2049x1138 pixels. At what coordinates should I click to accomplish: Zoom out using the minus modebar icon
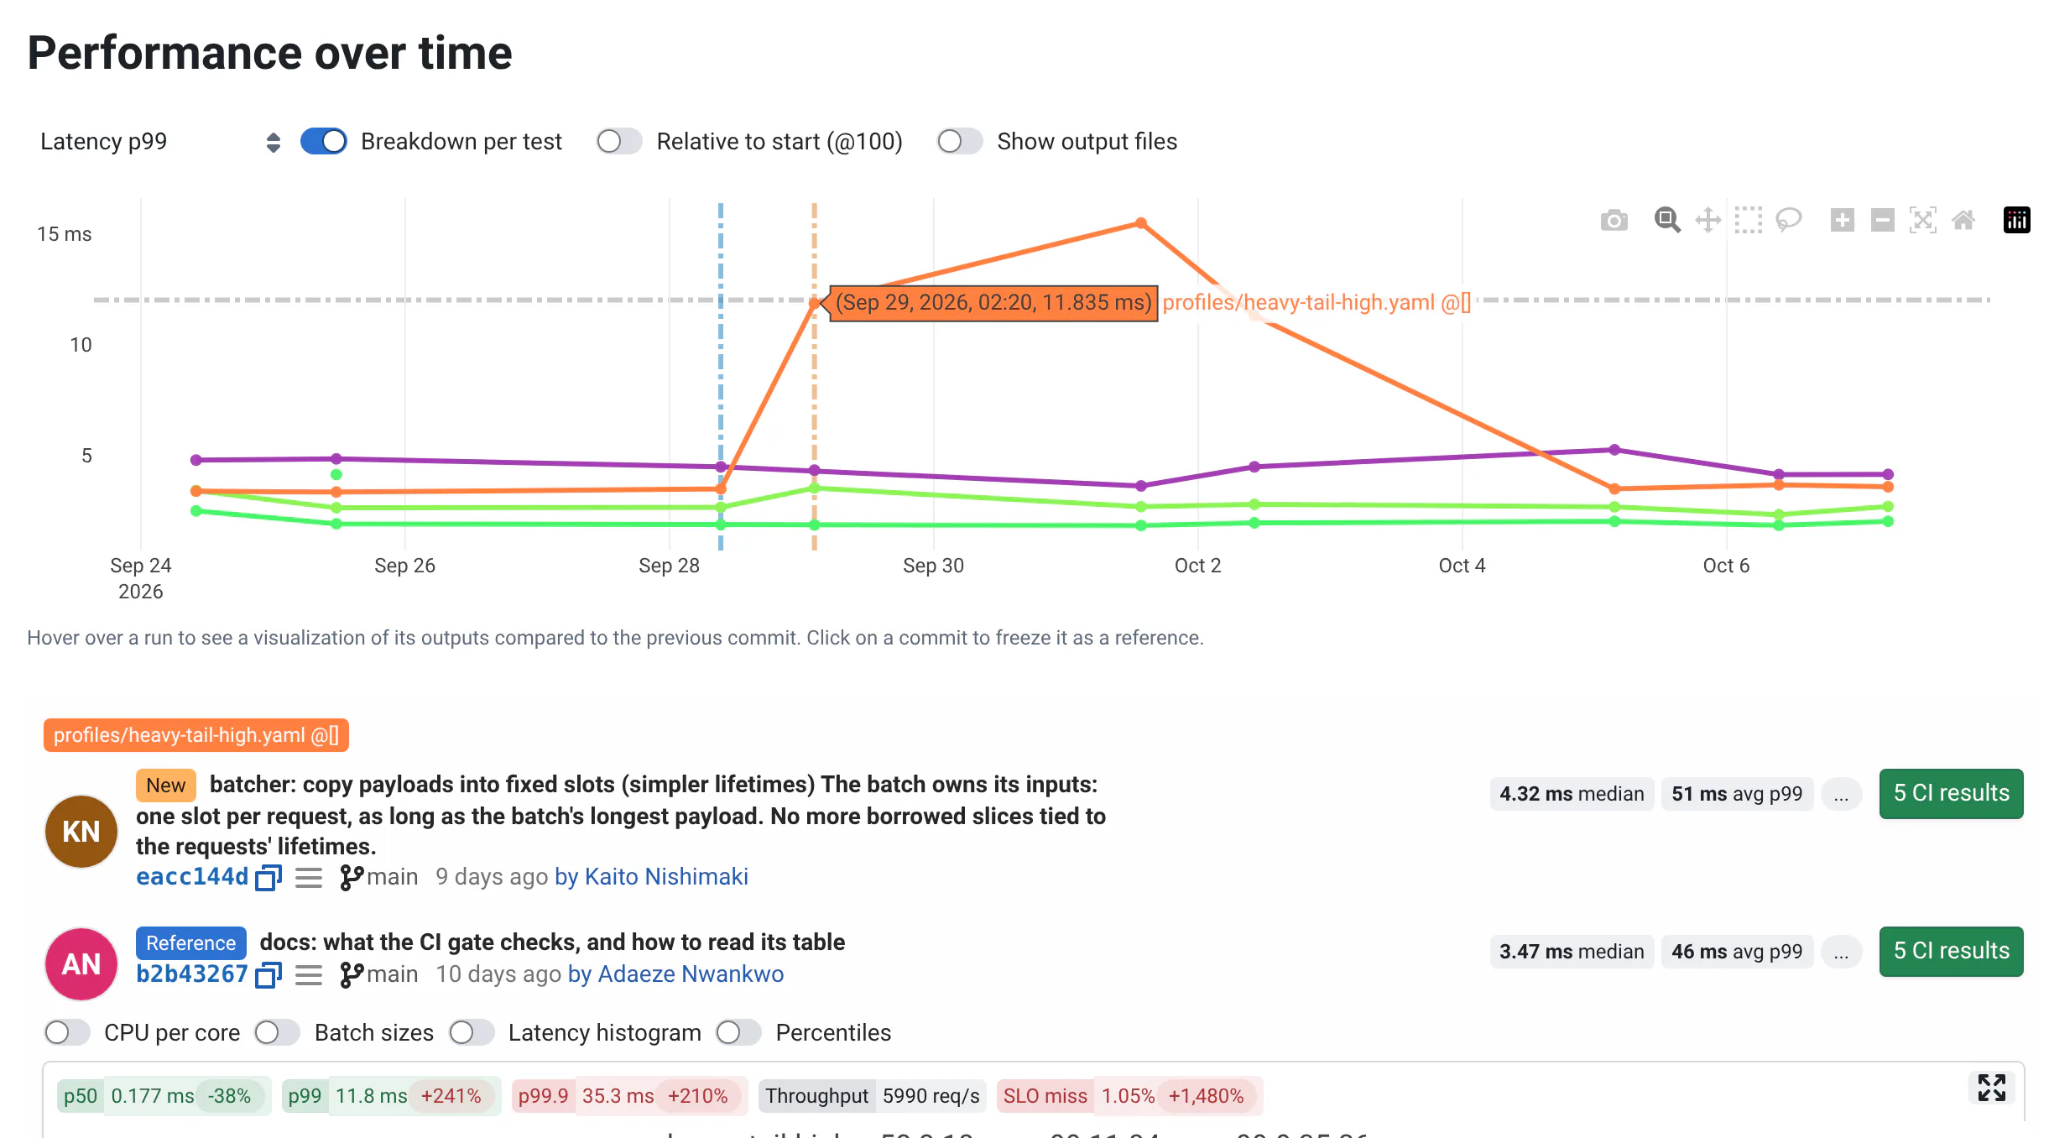point(1882,221)
